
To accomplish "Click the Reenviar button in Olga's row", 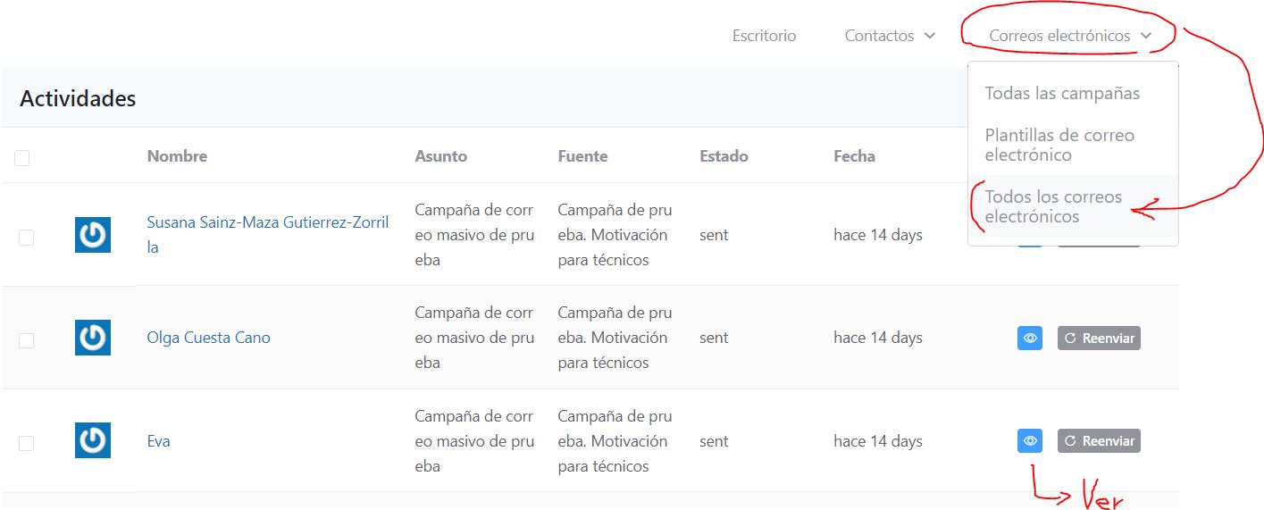I will 1099,339.
